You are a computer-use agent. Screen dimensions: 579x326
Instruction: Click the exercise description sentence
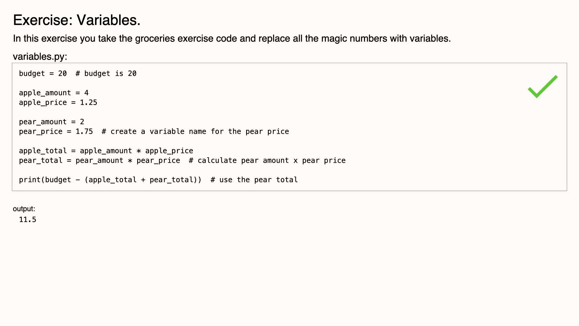pos(232,39)
